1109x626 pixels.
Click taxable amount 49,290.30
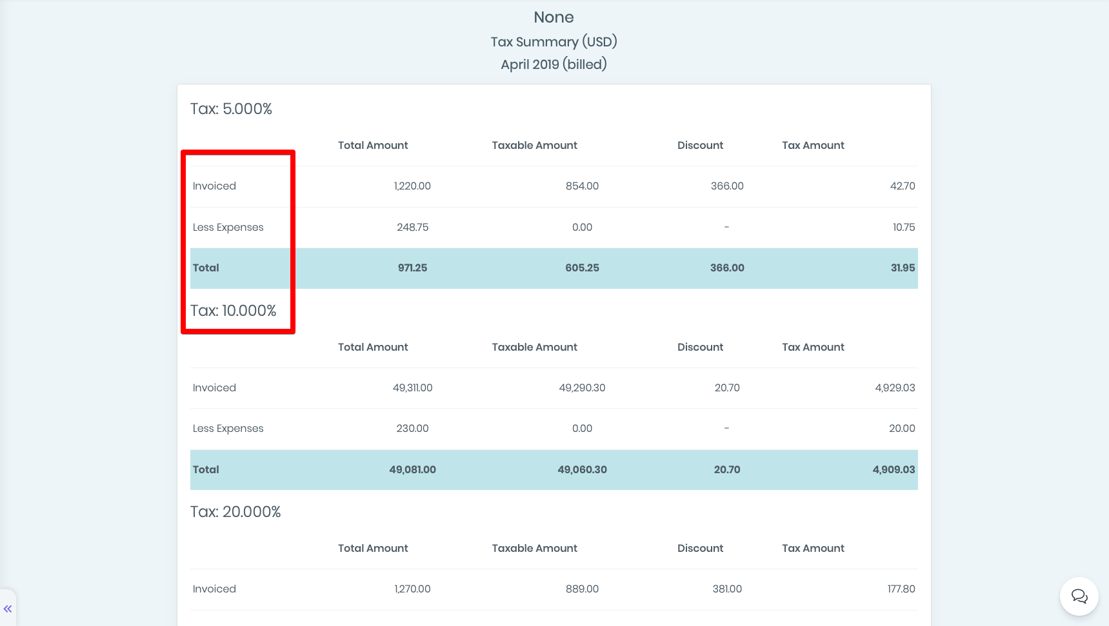pyautogui.click(x=582, y=388)
